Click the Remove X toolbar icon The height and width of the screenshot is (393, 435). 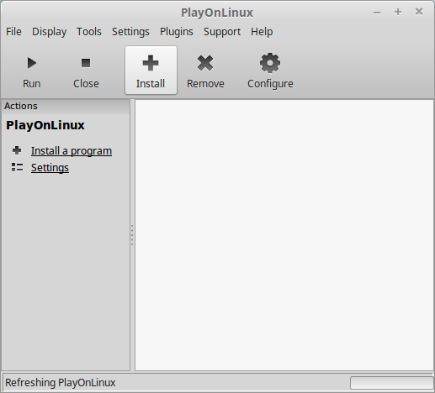(x=205, y=63)
